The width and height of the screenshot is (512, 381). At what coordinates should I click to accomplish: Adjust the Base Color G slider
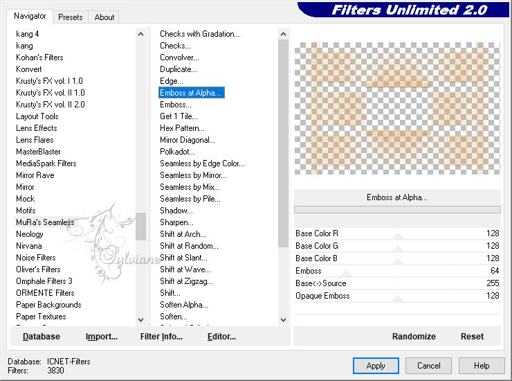click(397, 246)
